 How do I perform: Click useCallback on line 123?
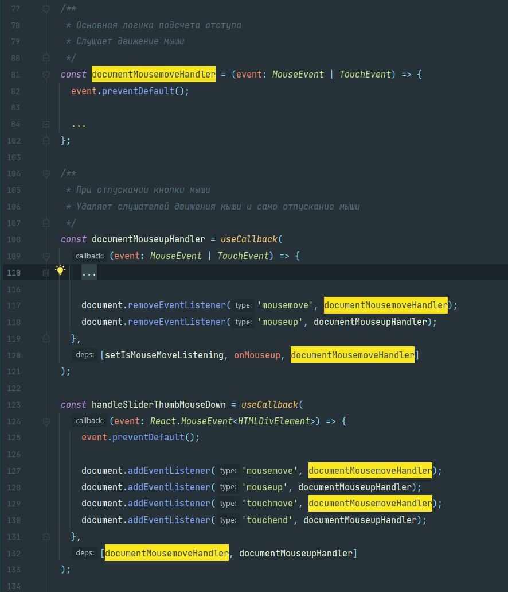270,404
